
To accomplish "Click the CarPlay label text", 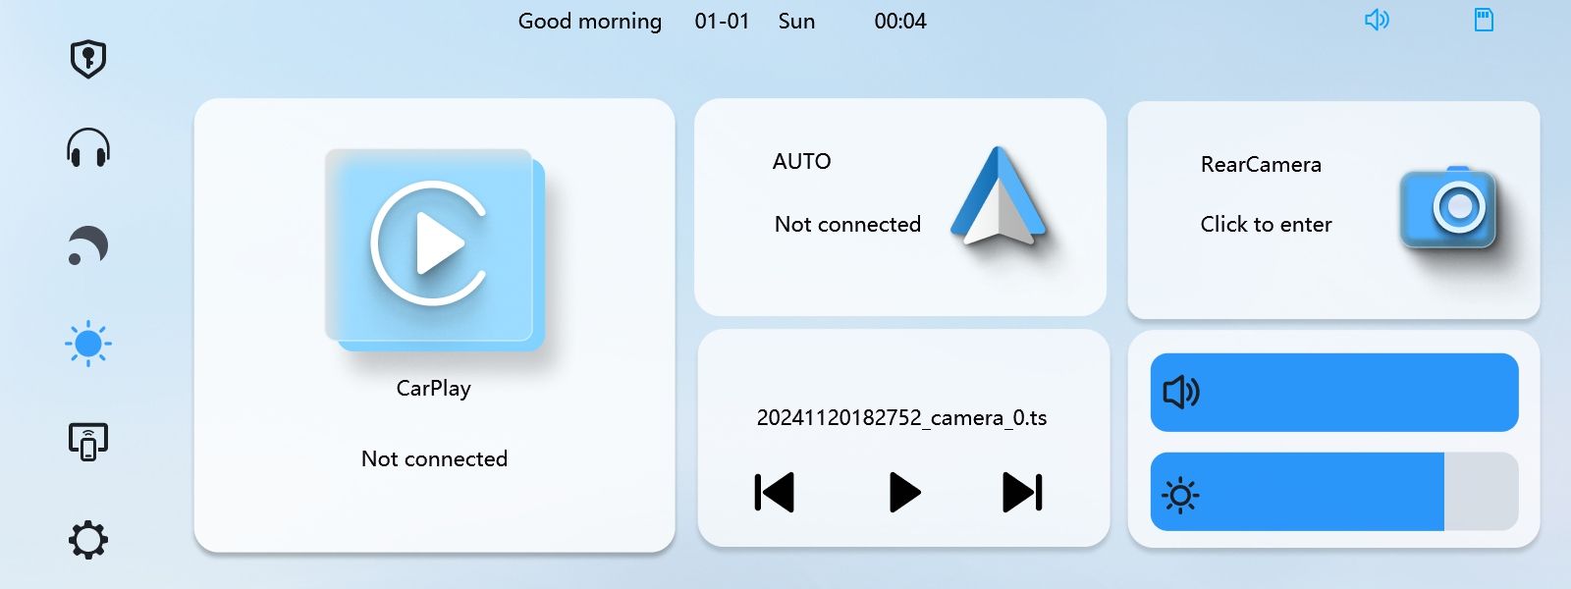I will click(434, 389).
